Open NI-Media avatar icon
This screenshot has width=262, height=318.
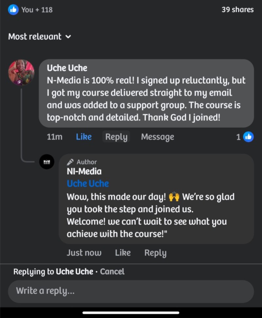pos(47,162)
